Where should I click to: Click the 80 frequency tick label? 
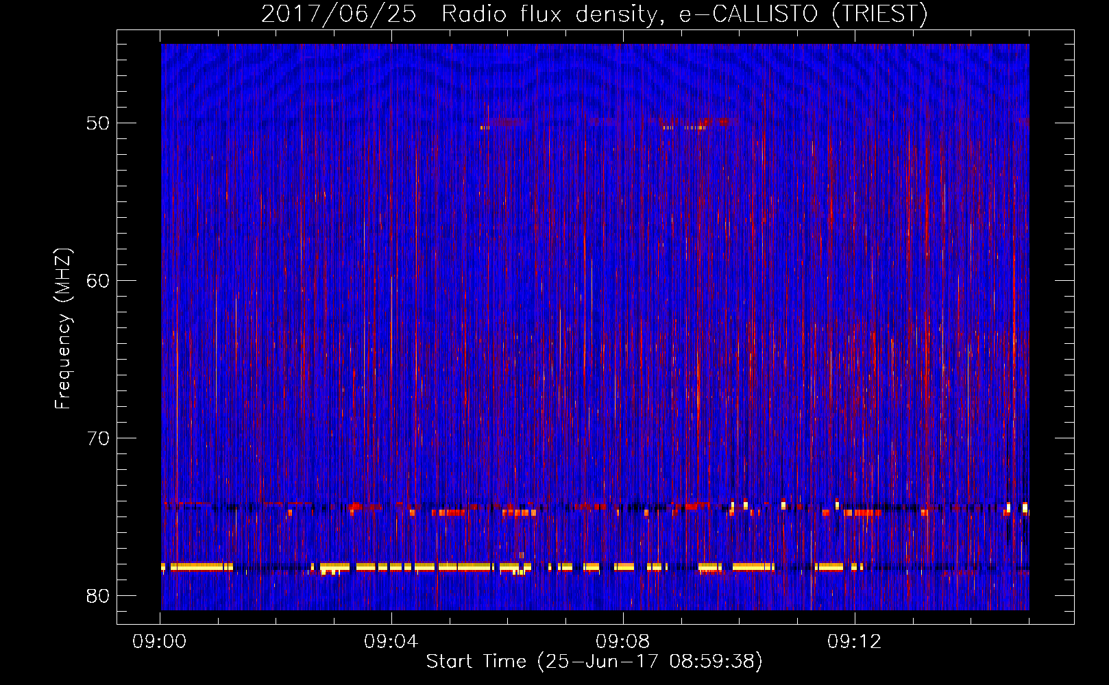pyautogui.click(x=99, y=596)
